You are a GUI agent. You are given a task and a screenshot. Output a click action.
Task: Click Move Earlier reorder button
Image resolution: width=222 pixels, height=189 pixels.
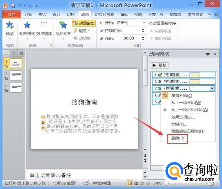point(160,31)
